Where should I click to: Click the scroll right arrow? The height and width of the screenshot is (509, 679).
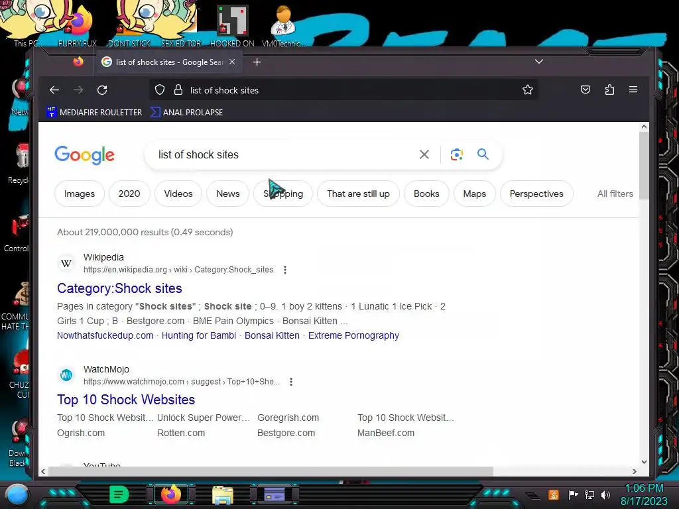coord(635,471)
